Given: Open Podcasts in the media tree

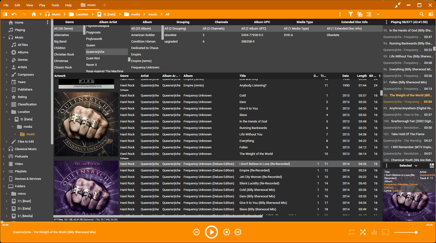Looking at the screenshot, I should click(21, 157).
